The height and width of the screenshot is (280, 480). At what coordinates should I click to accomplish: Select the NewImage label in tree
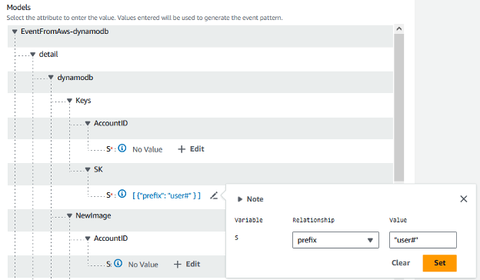tap(93, 215)
